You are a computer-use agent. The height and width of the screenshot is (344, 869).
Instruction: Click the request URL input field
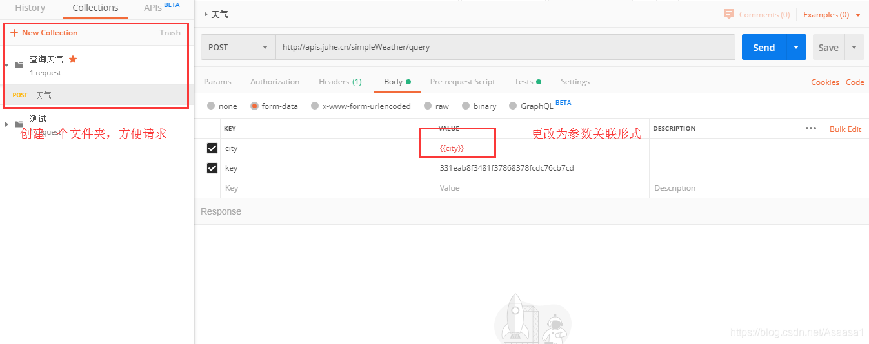coord(506,47)
